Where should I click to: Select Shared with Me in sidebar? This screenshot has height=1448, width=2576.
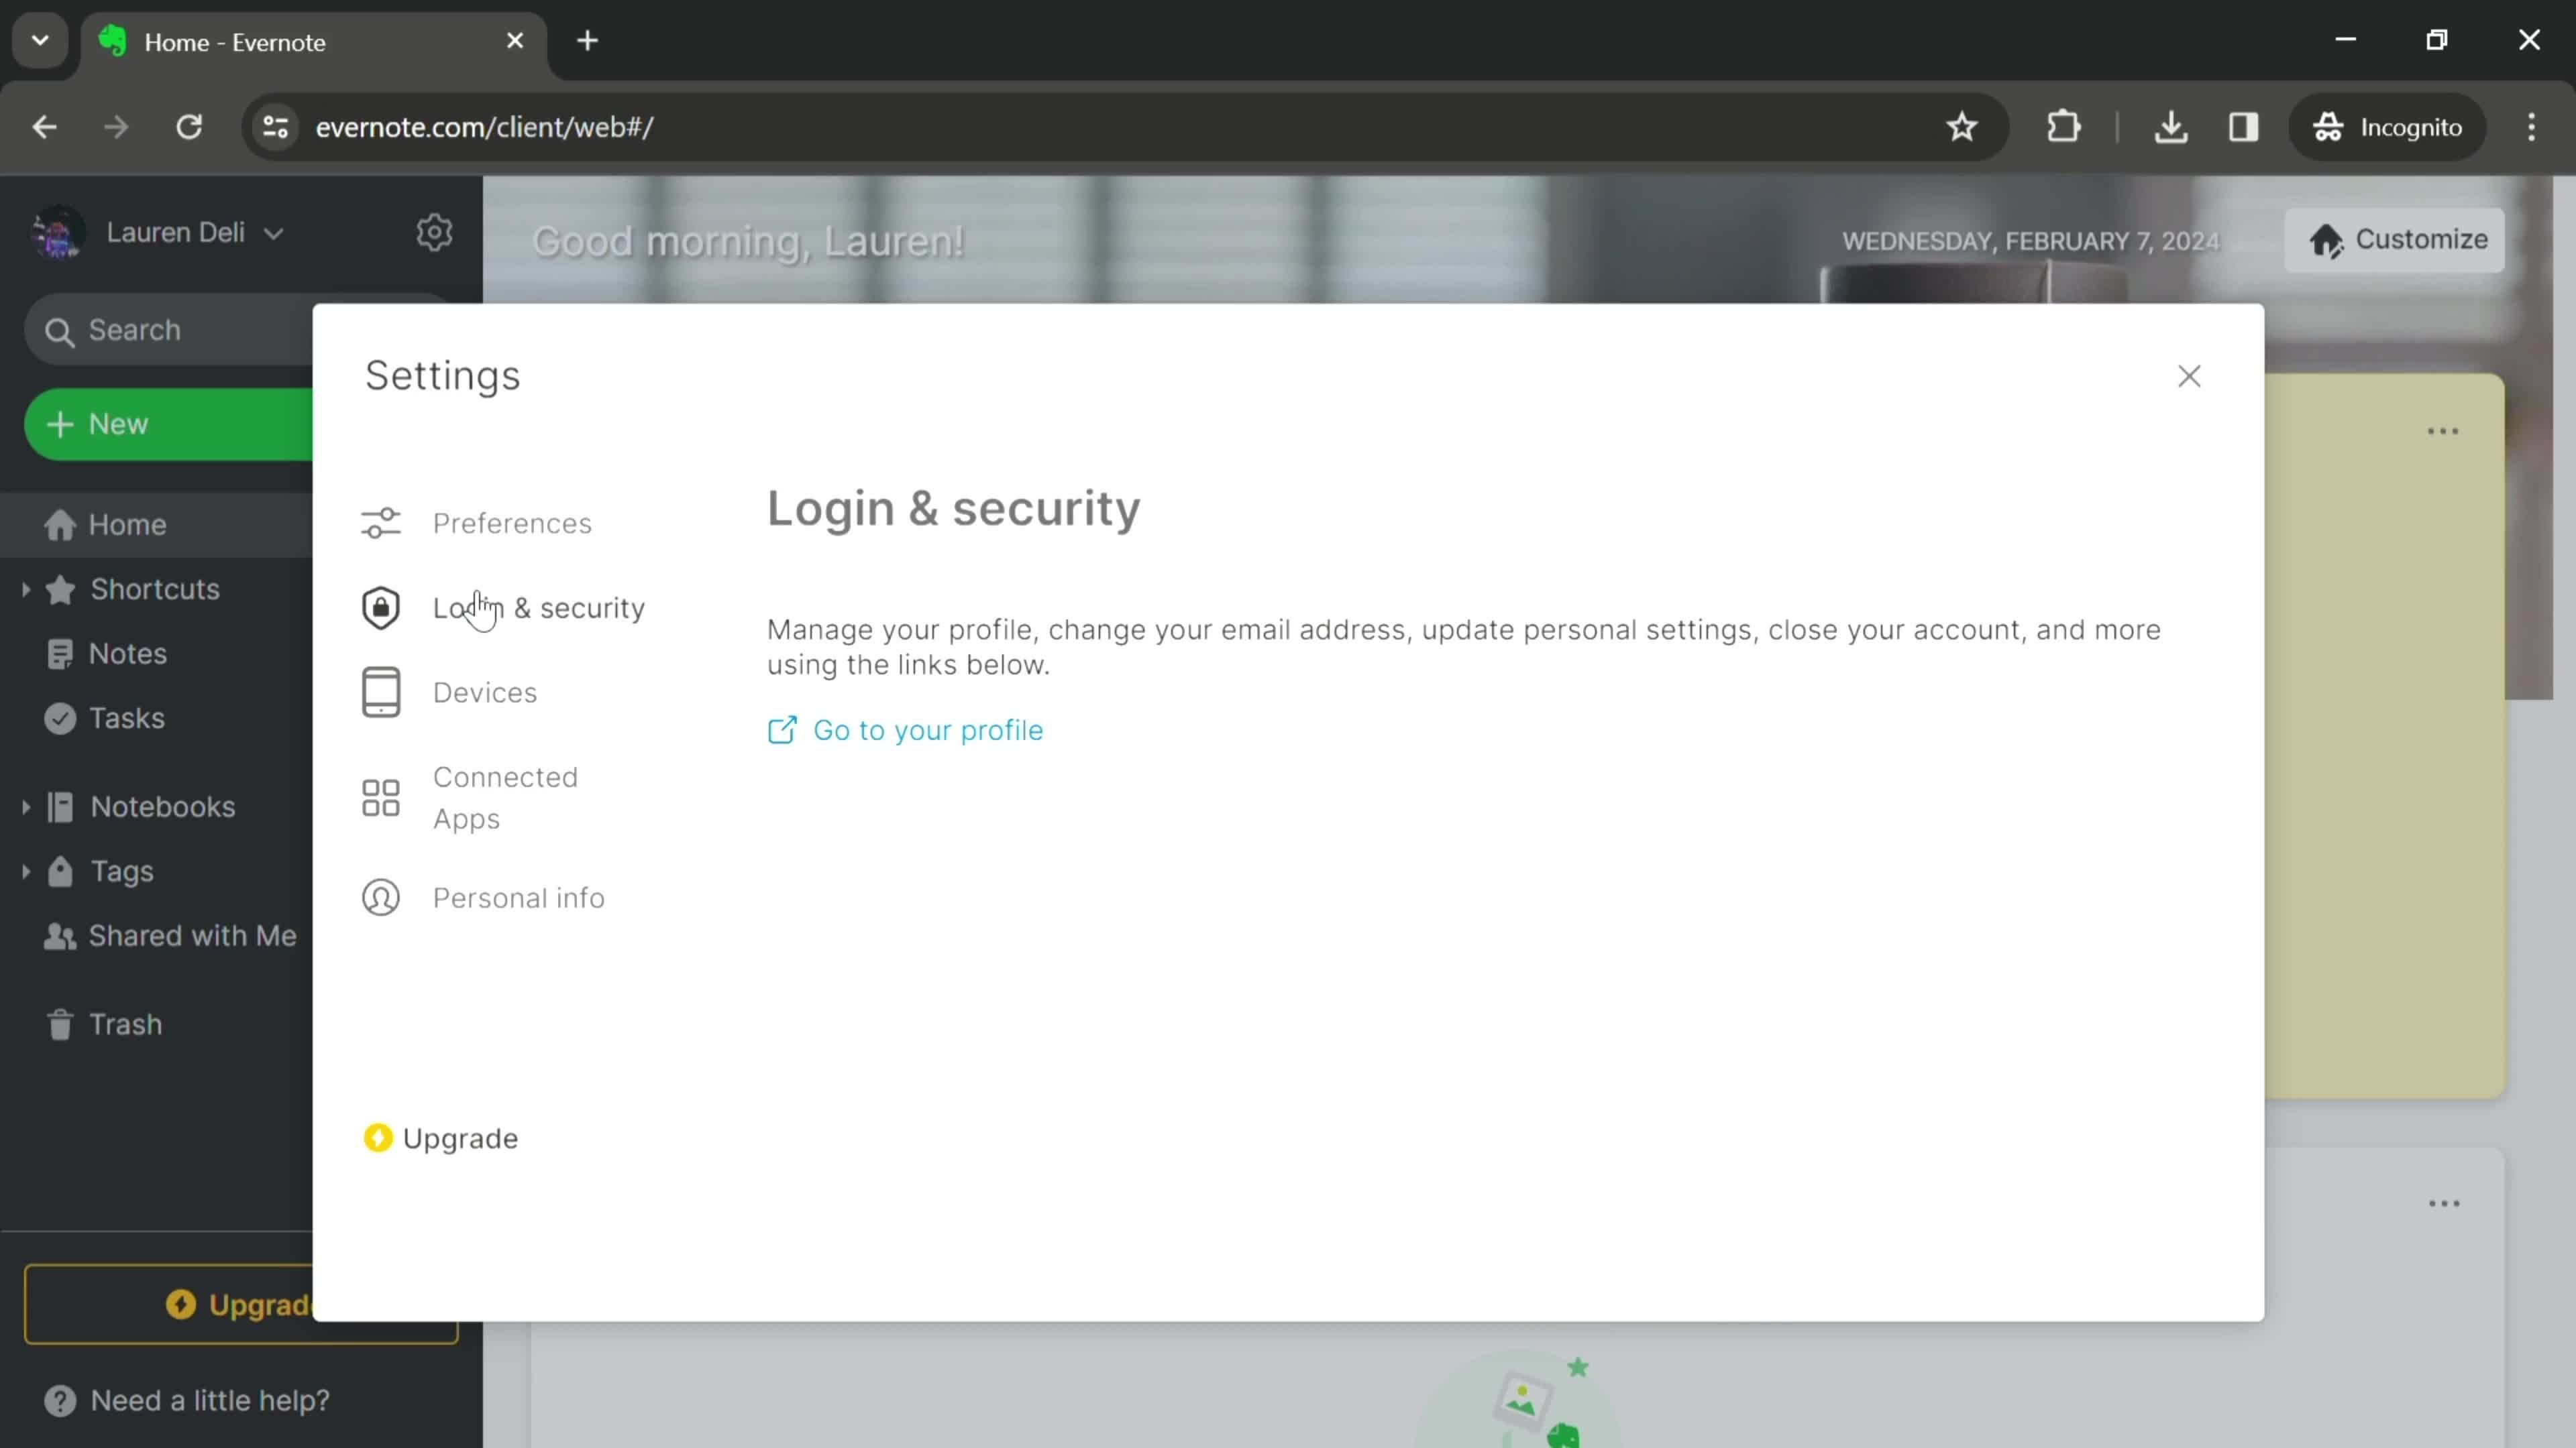(x=193, y=935)
